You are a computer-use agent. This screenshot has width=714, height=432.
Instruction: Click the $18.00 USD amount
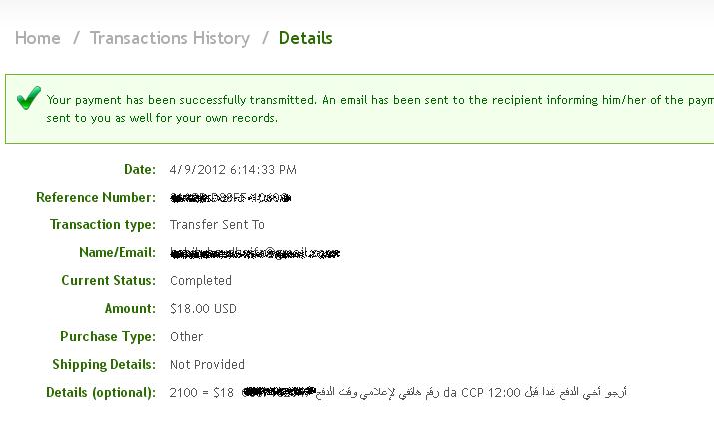203,309
